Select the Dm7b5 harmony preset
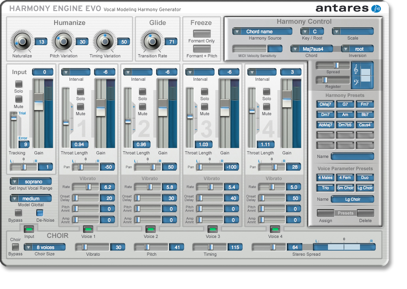The image size is (407, 289). [x=345, y=125]
